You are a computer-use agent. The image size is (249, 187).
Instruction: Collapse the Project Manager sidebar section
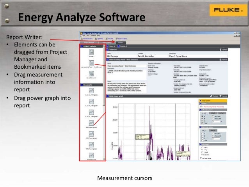coord(82,46)
